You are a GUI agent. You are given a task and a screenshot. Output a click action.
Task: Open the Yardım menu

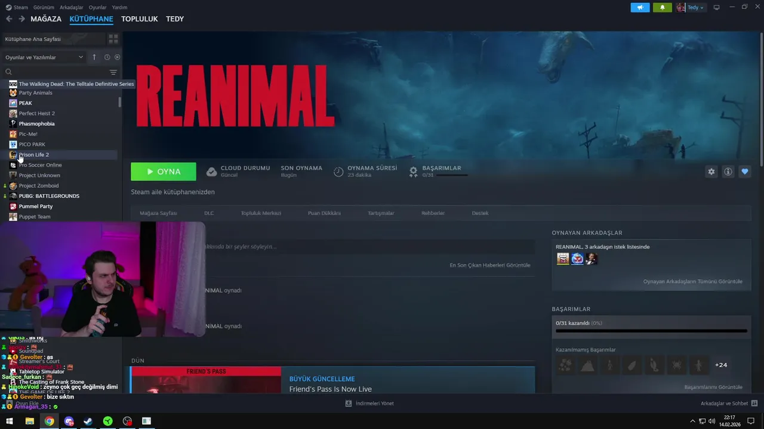(119, 8)
